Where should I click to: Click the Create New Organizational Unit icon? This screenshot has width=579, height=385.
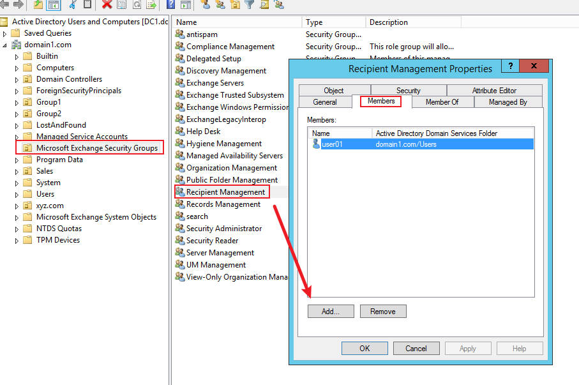[235, 4]
